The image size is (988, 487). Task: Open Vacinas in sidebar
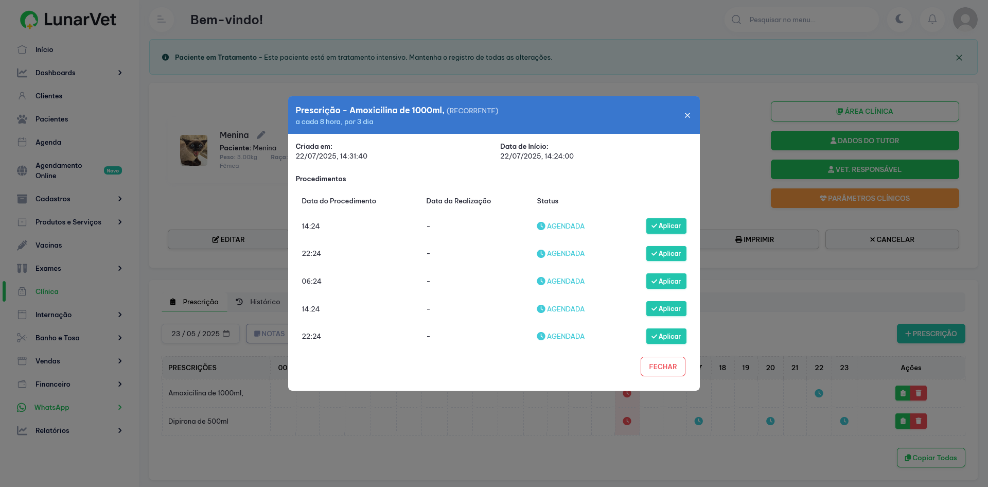click(x=48, y=245)
